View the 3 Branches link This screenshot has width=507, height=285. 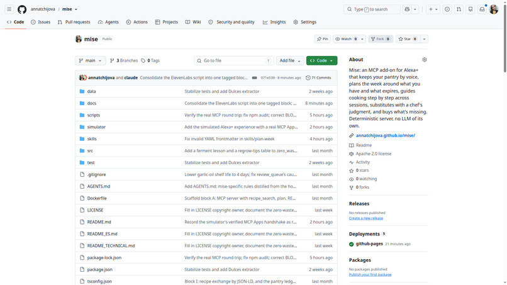point(124,60)
